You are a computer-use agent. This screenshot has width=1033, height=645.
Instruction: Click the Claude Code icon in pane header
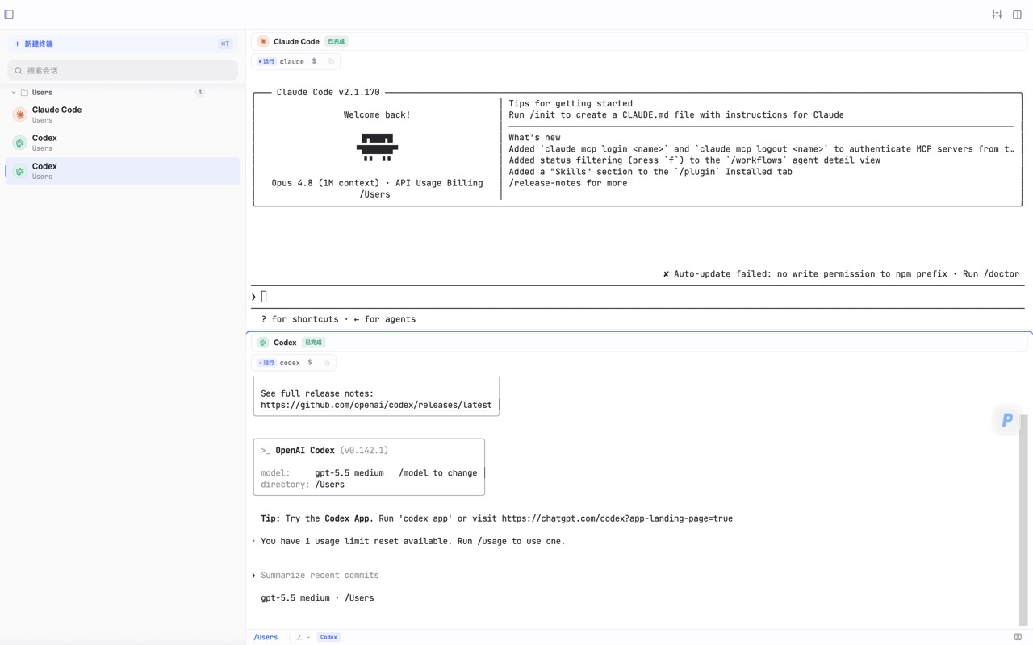263,41
